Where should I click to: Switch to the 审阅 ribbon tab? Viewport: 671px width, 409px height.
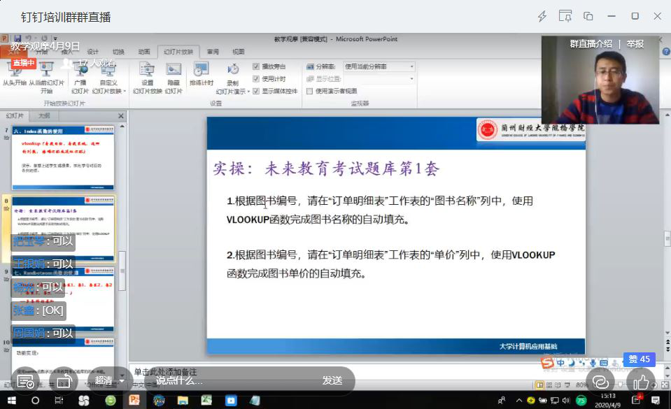point(213,52)
